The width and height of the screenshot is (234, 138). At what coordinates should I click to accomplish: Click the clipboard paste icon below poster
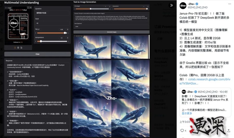tap(21, 48)
